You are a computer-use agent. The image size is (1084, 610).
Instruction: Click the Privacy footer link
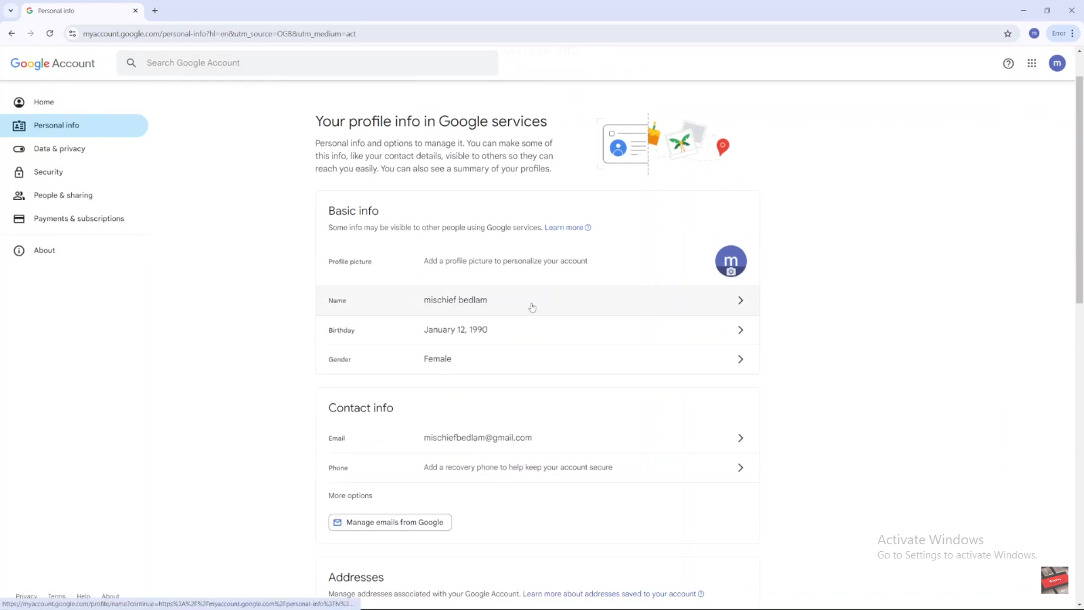coord(26,596)
